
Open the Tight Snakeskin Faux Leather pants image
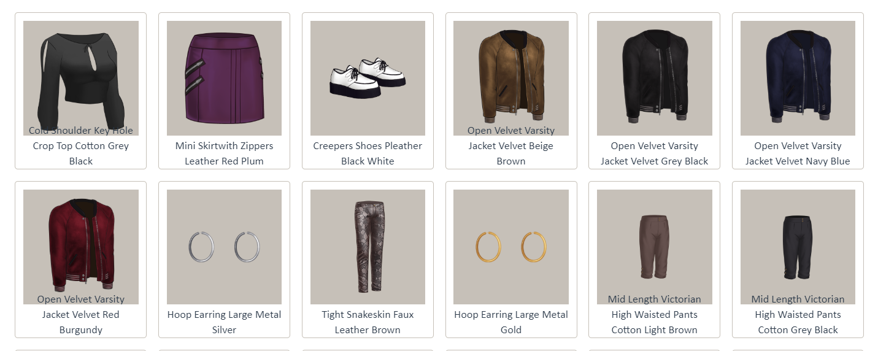coord(368,247)
